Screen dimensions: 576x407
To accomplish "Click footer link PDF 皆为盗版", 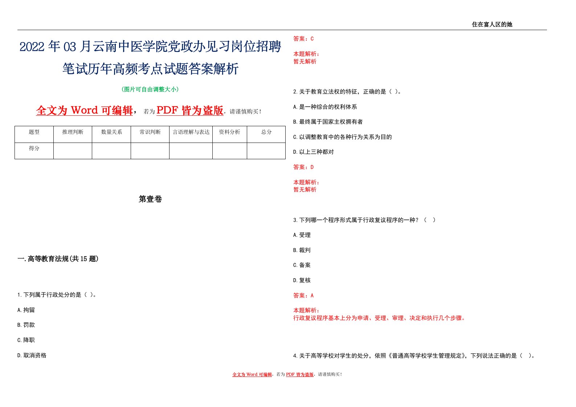I will tap(299, 374).
